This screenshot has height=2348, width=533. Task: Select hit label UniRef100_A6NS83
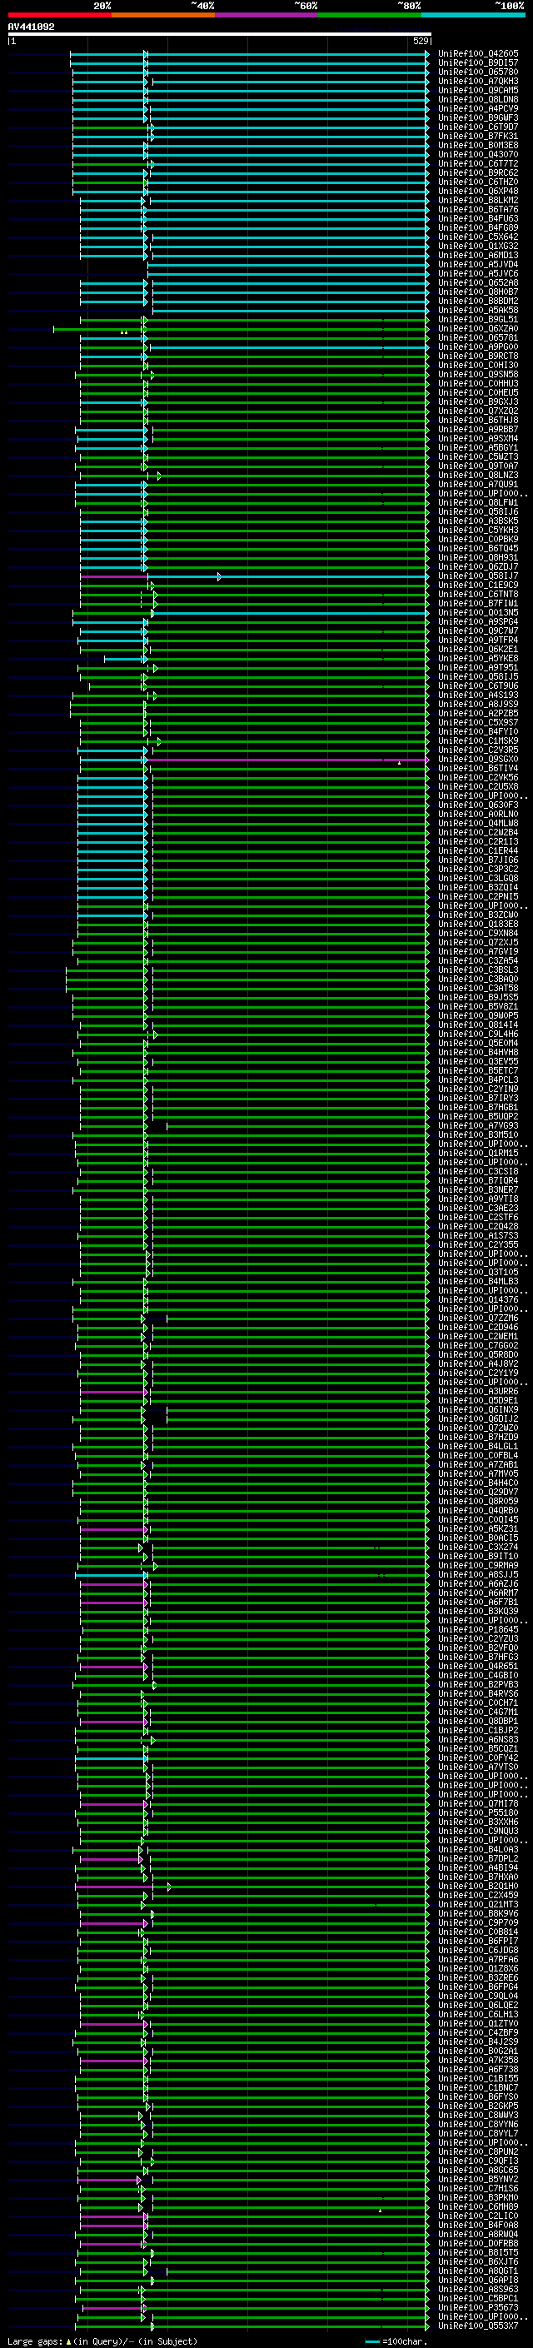coord(478,1739)
